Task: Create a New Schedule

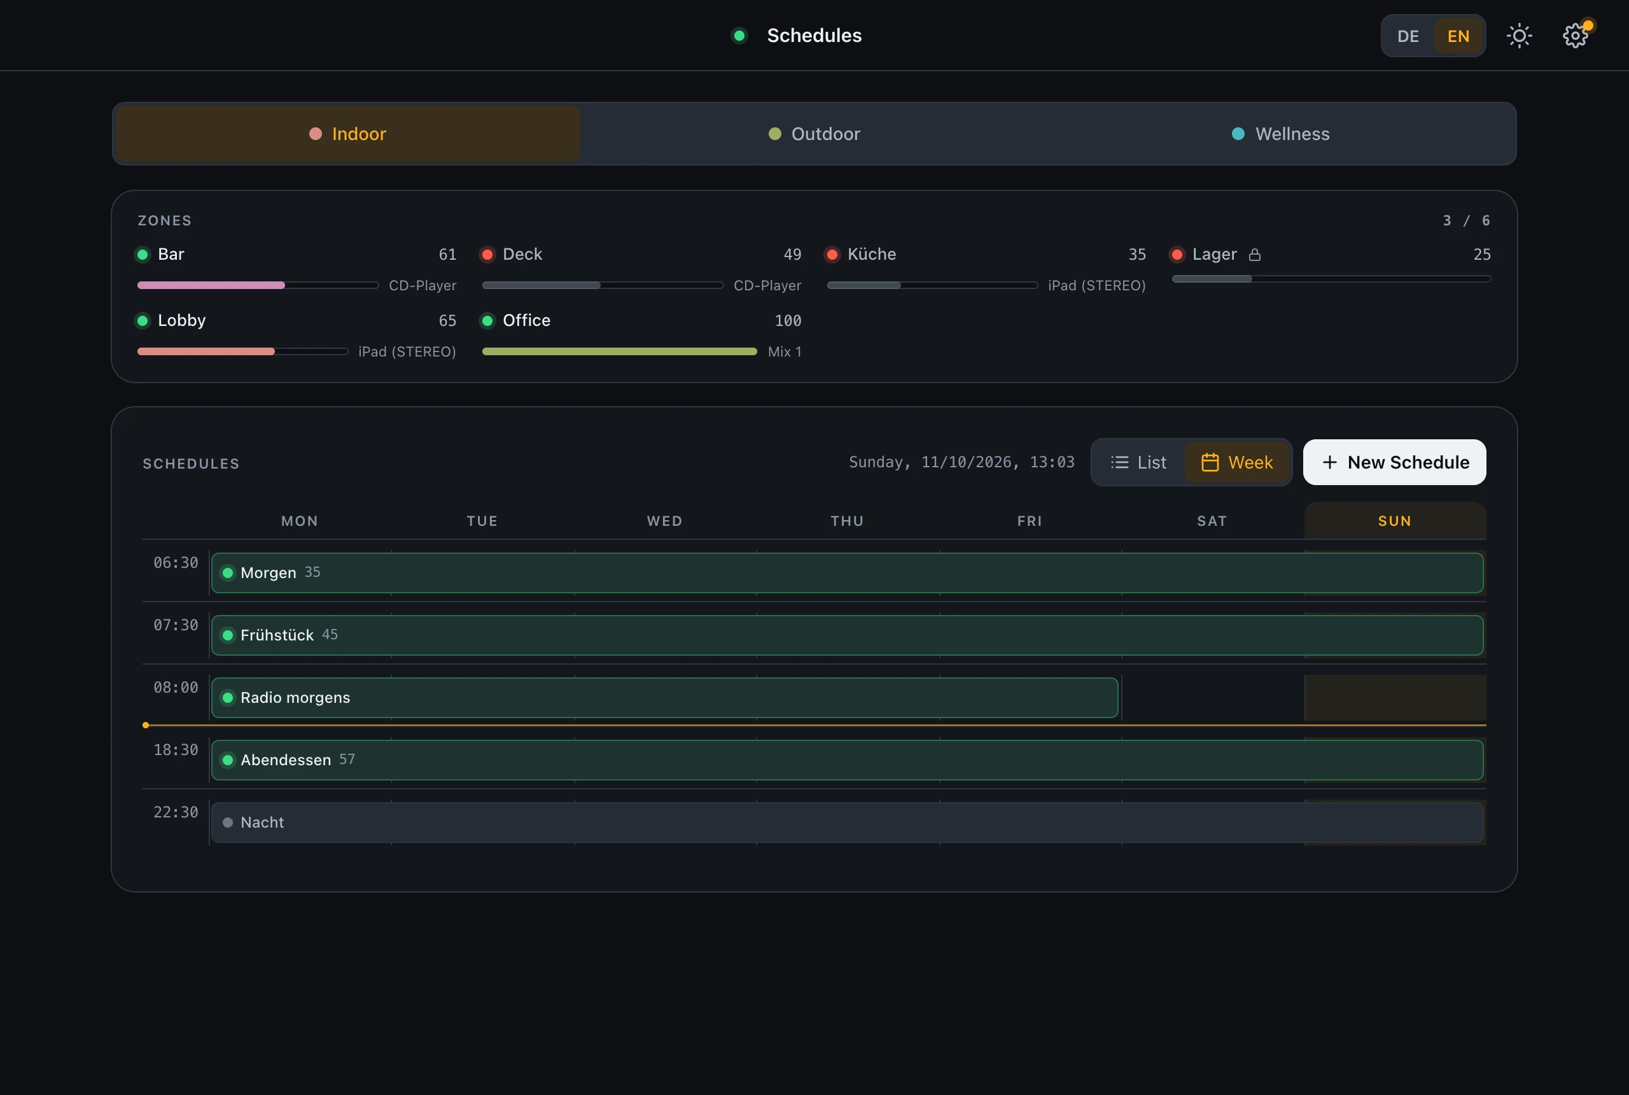Action: (x=1394, y=462)
